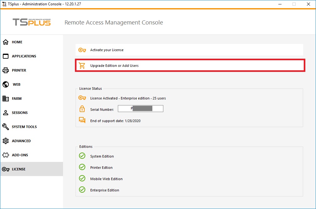Click the shopping cart upgrade icon
This screenshot has height=209, width=316.
[x=82, y=66]
